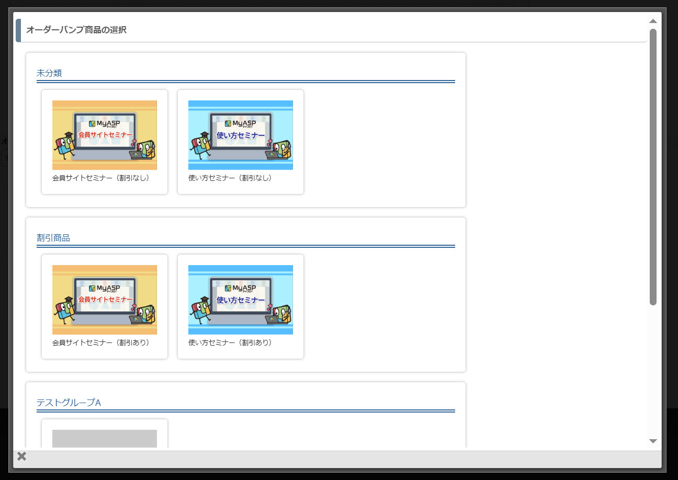Click the 会員サイトセミナー（割引あり） label
This screenshot has width=678, height=480.
[x=101, y=342]
